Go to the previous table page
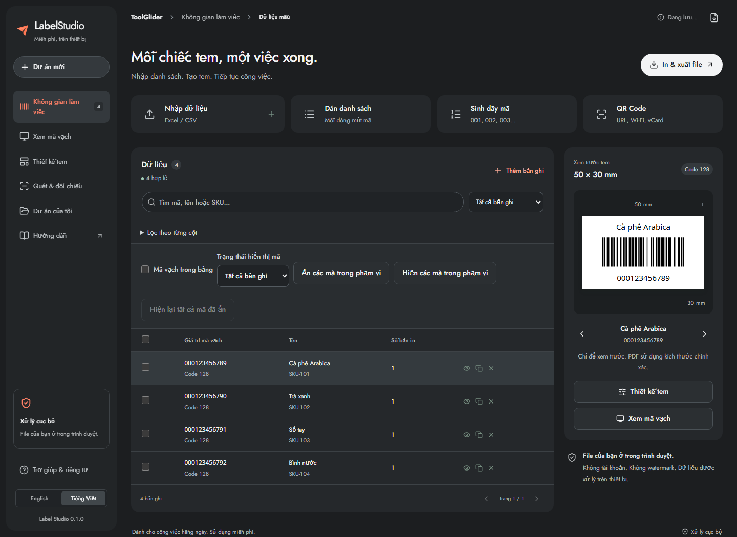 coord(486,499)
